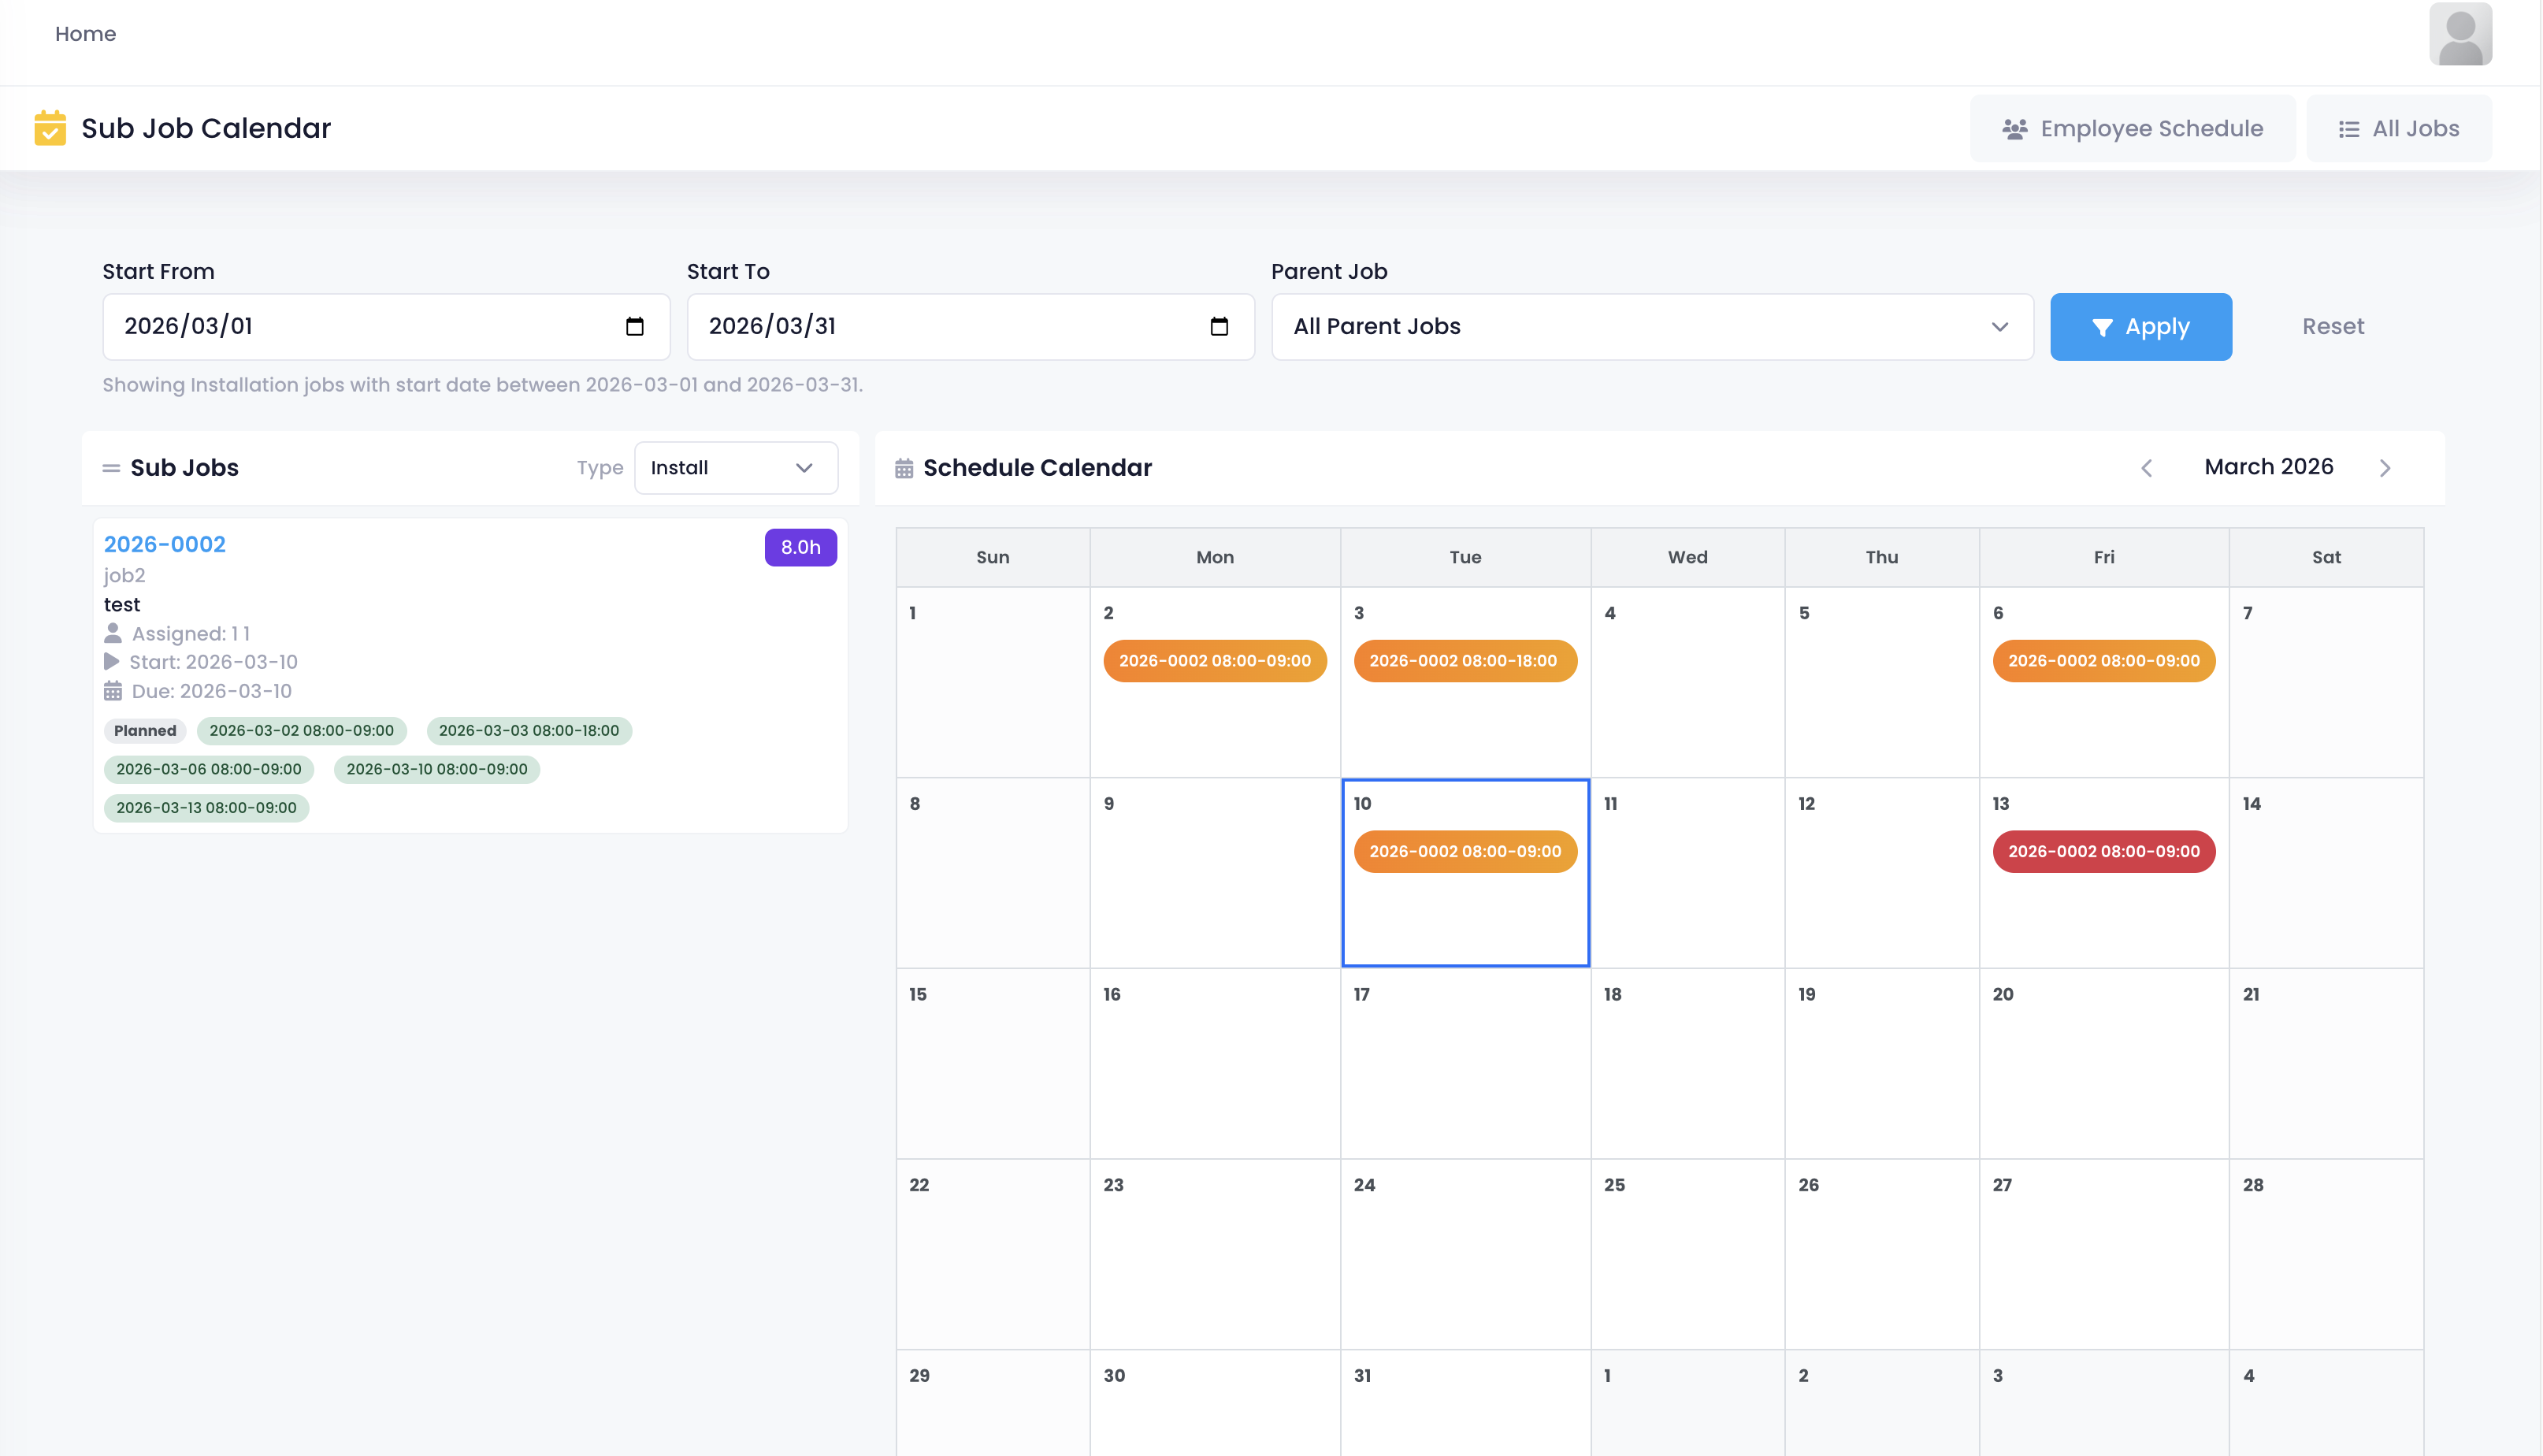Open the Employee Schedule view
2543x1456 pixels.
click(x=2132, y=128)
